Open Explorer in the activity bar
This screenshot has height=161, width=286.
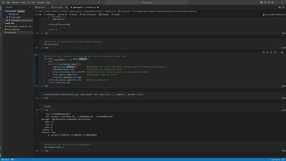click(x=1, y=8)
